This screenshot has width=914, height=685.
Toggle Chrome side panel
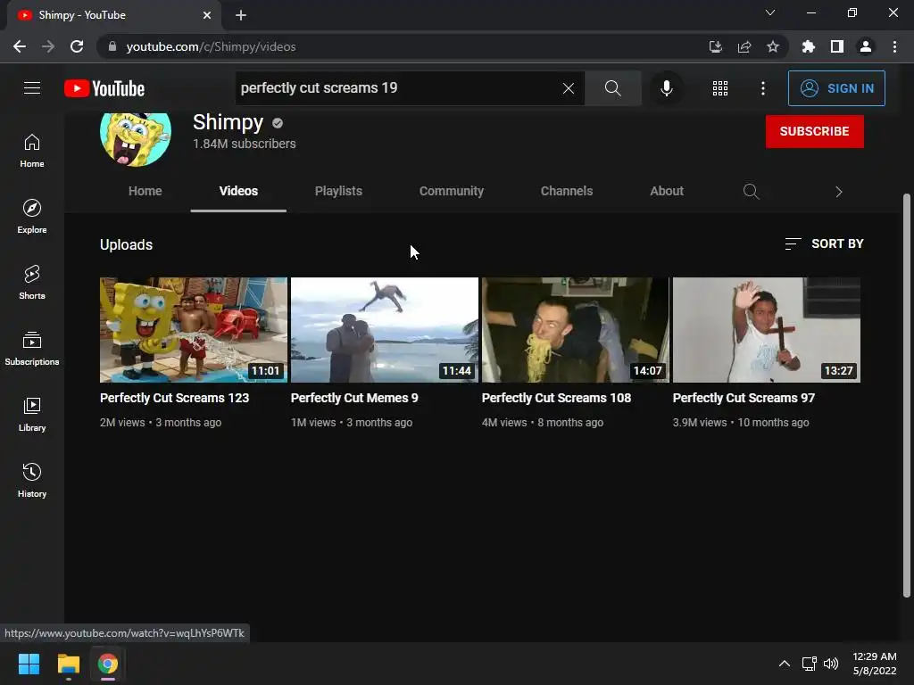pyautogui.click(x=836, y=46)
